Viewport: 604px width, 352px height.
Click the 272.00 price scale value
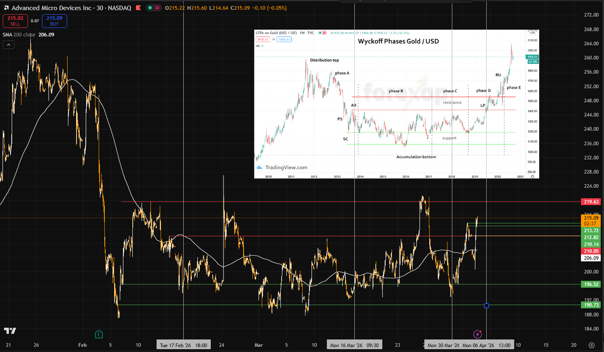tap(590, 15)
